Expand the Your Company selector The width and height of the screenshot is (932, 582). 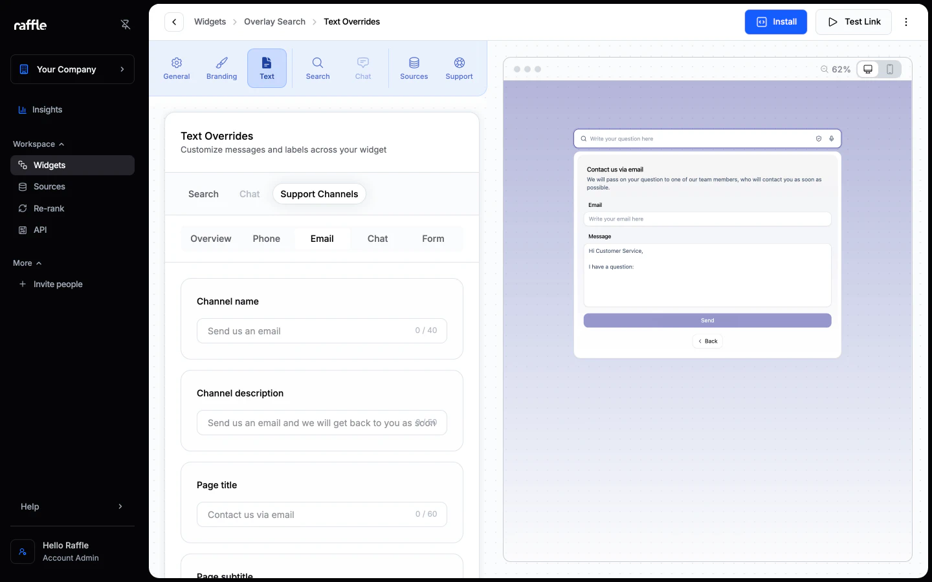pyautogui.click(x=72, y=69)
